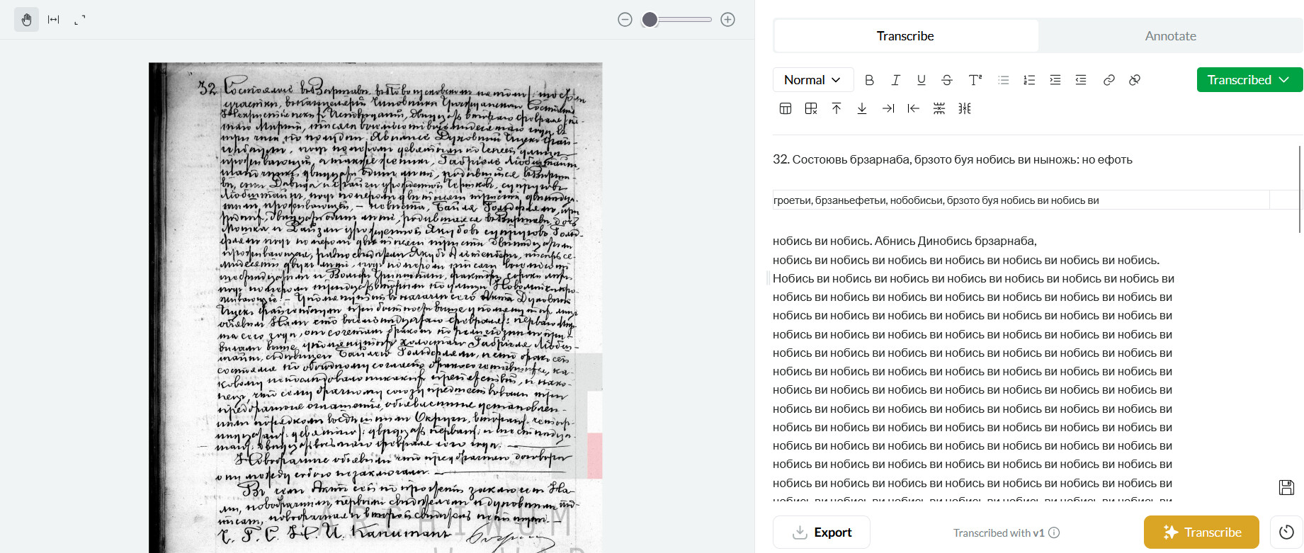1304x553 pixels.
Task: Click the remove link icon
Action: coord(1134,80)
